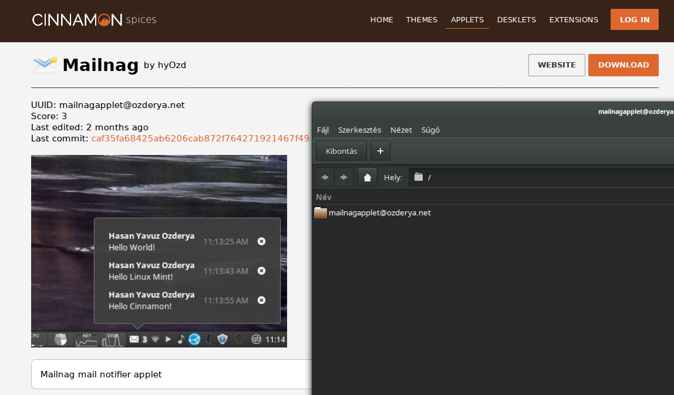Click the Hely location input field
This screenshot has width=674, height=395.
(541, 177)
